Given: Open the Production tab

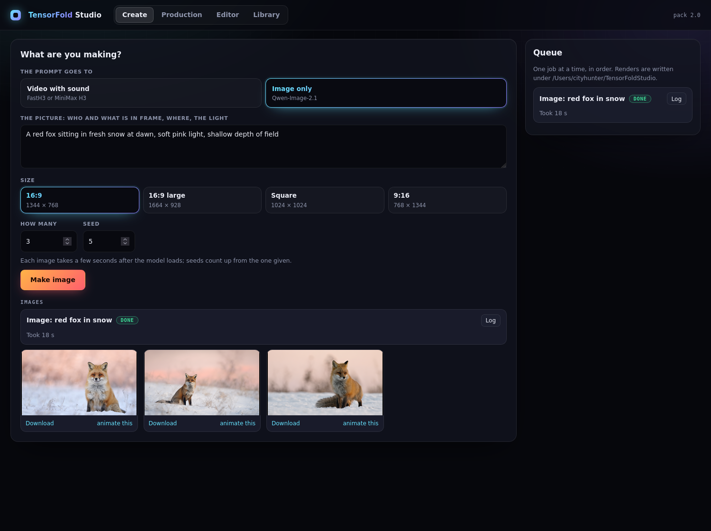Looking at the screenshot, I should pyautogui.click(x=182, y=15).
